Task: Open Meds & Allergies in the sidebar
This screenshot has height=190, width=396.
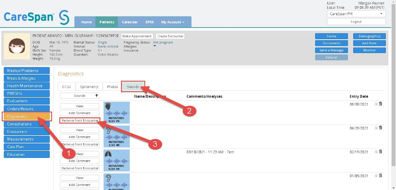Action: (x=27, y=78)
